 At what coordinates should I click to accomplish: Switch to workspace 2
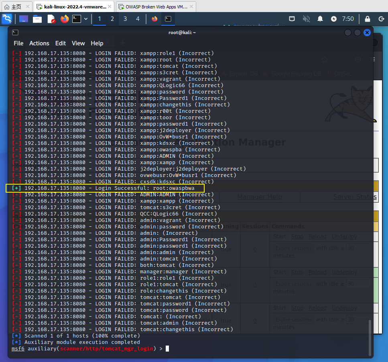click(112, 19)
